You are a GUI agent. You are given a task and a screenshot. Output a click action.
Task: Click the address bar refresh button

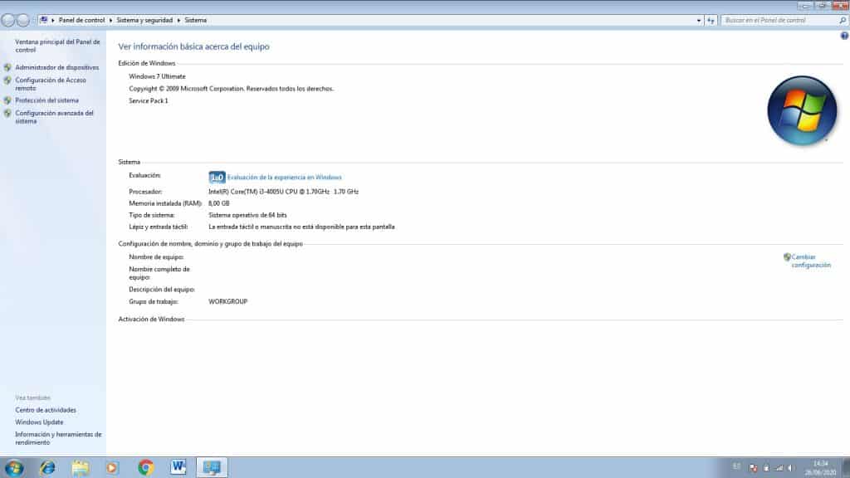pyautogui.click(x=711, y=21)
